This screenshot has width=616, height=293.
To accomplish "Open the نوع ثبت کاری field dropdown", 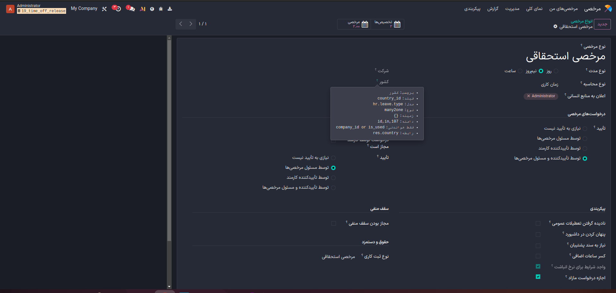I will click(x=338, y=257).
